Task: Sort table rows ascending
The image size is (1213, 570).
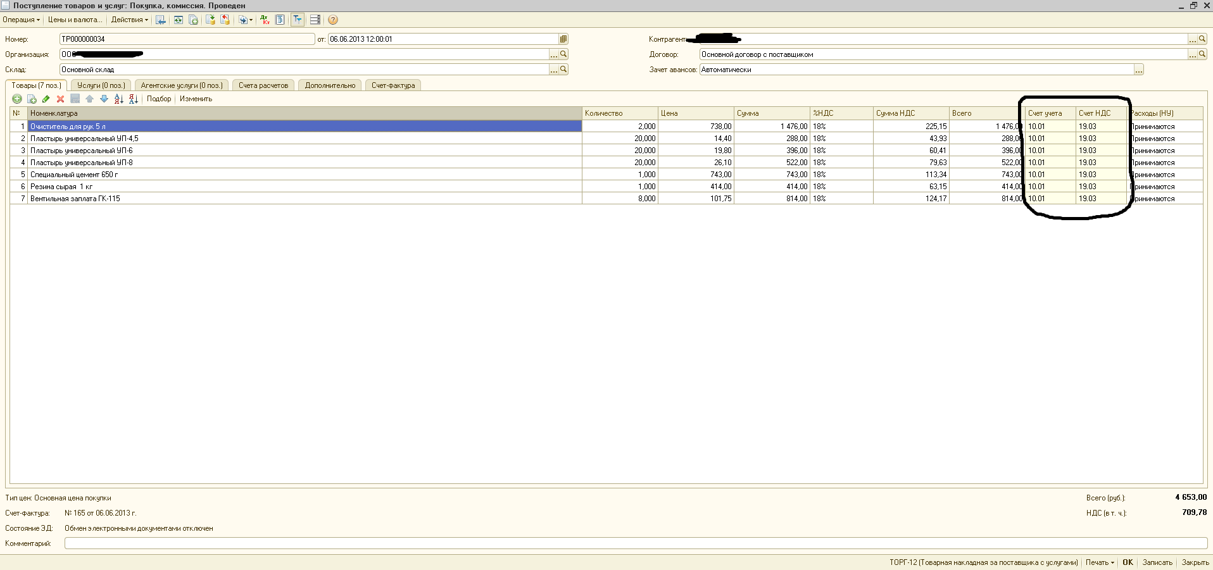Action: [x=118, y=99]
